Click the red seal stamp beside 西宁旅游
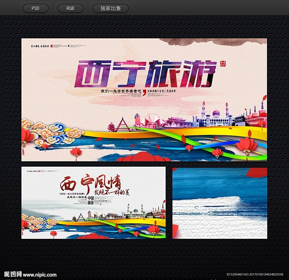This screenshot has height=280, width=289. point(223,64)
